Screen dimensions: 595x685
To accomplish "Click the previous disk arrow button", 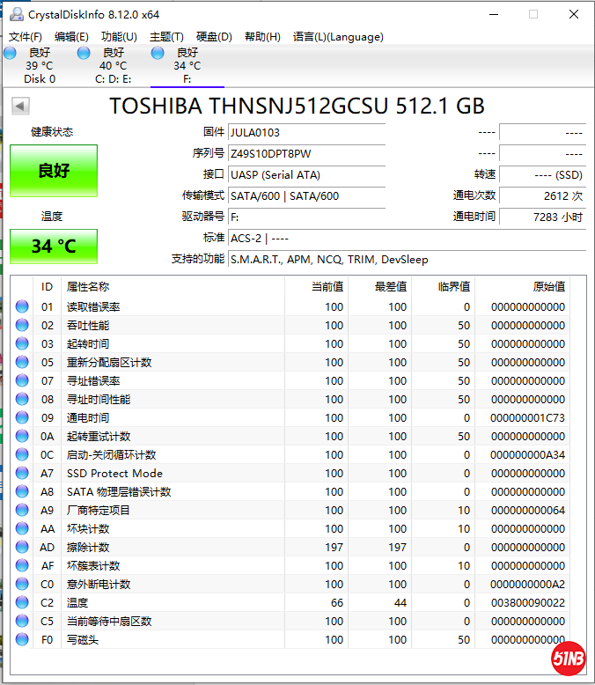I will tap(20, 107).
